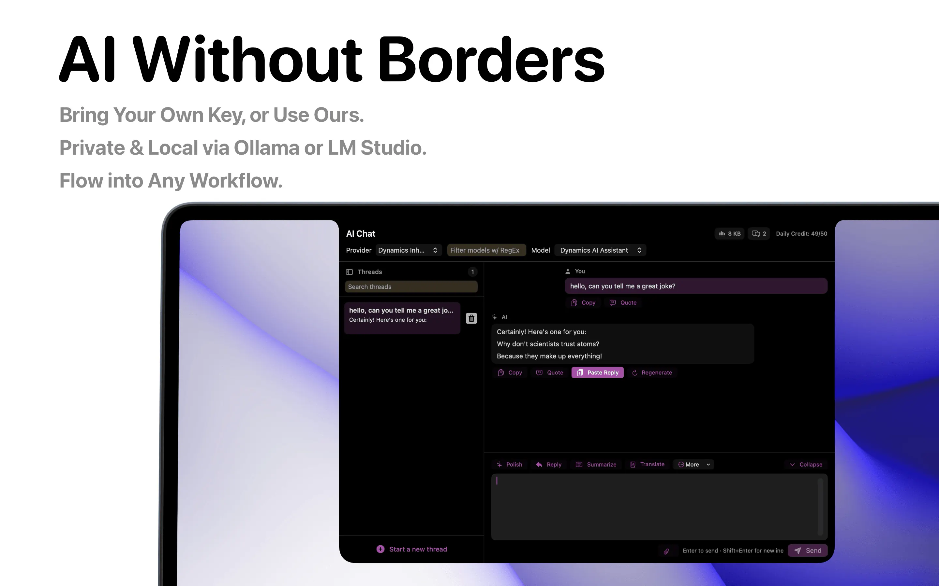Click the 'Enter to send · Shift+Enter for newline' hint
The image size is (939, 586).
click(733, 551)
